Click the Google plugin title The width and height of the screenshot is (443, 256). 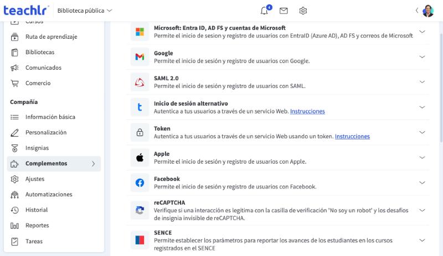click(x=163, y=53)
